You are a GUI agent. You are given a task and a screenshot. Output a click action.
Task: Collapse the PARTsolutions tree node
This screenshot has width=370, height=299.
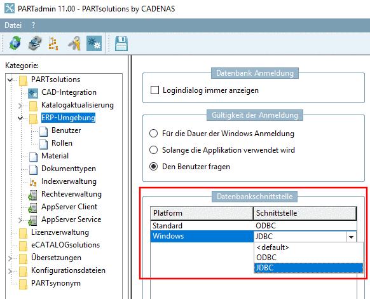10,80
